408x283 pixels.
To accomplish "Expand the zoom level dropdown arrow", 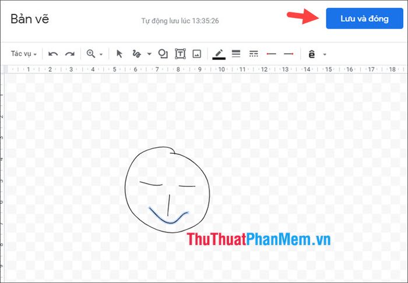I will click(x=101, y=54).
